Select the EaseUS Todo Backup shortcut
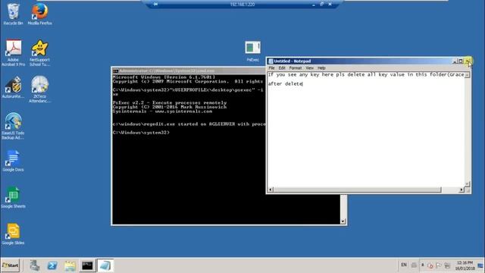Image resolution: width=485 pixels, height=273 pixels. (13, 126)
